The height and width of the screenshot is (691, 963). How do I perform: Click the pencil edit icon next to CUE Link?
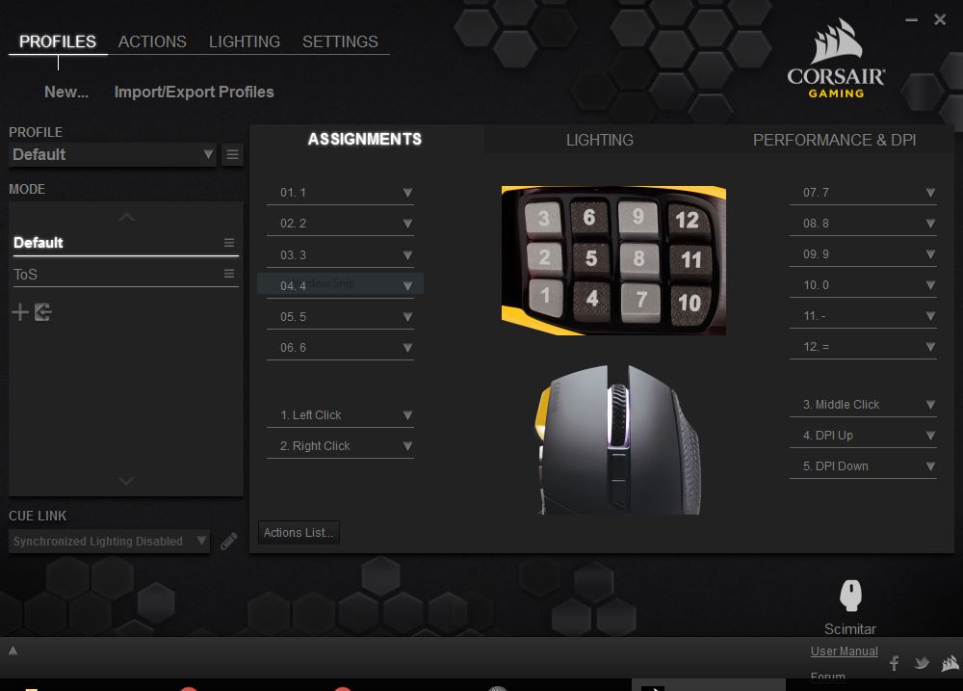[229, 541]
